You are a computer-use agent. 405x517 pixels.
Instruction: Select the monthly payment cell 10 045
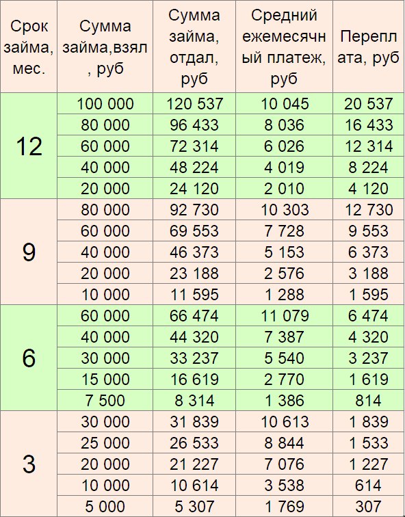point(284,103)
